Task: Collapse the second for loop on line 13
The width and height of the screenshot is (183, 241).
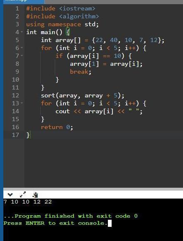Action: [x=22, y=103]
